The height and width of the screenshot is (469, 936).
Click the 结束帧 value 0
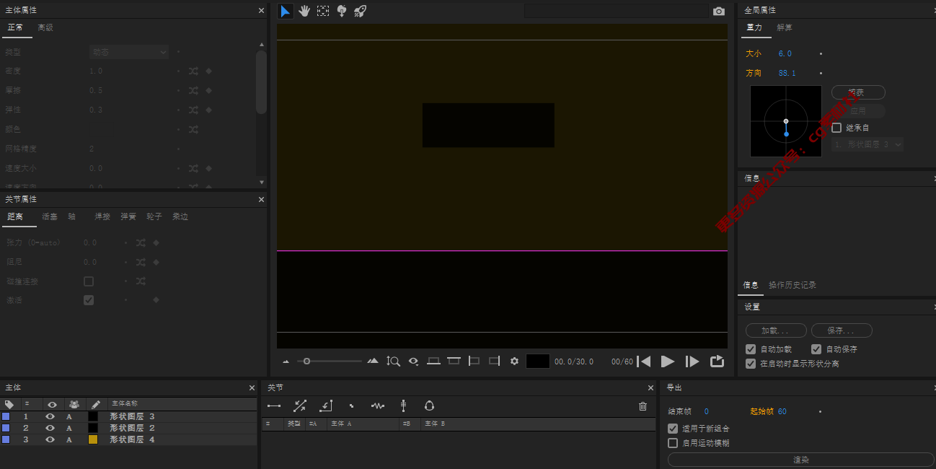706,411
